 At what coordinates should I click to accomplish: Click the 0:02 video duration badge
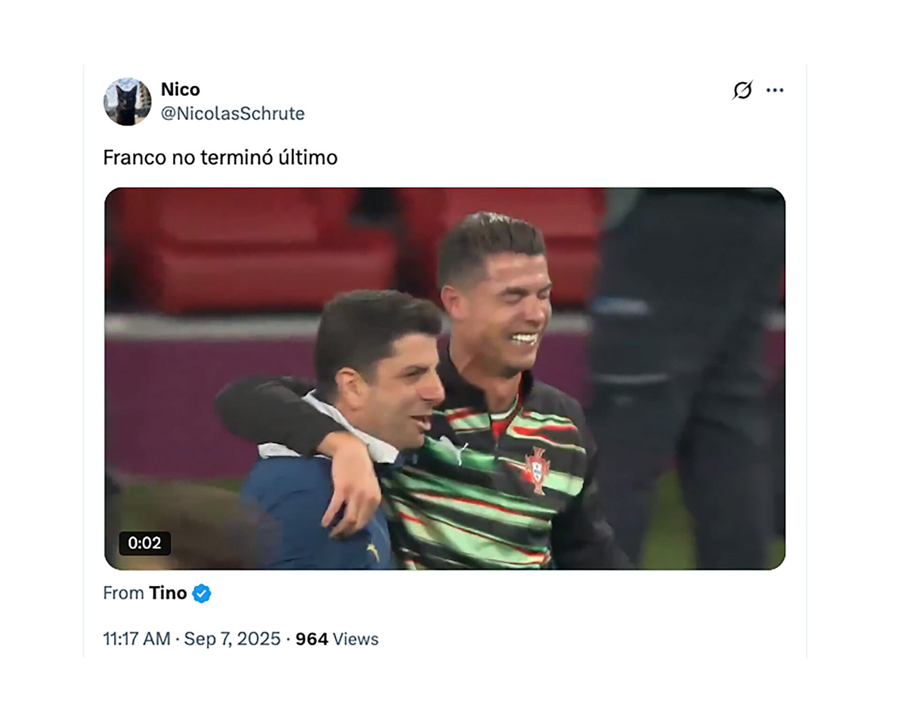tap(145, 543)
